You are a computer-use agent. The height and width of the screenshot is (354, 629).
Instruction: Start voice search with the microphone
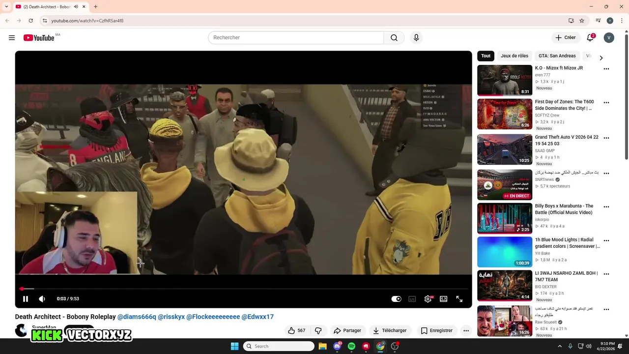pyautogui.click(x=416, y=38)
